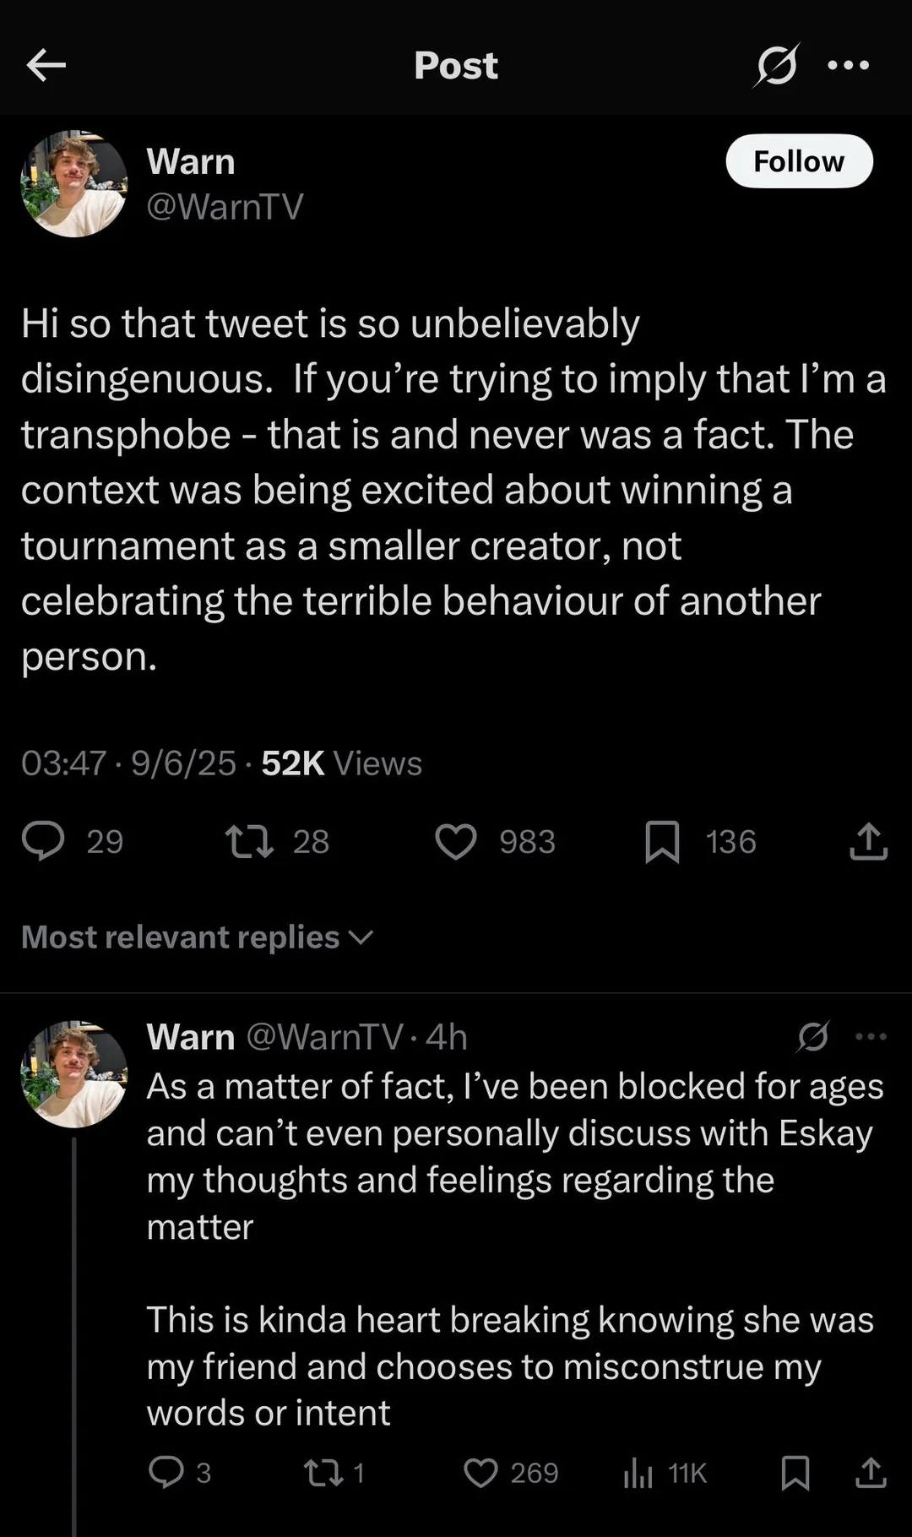Open the three-dot menu on the reply
912x1537 pixels.
(x=871, y=1036)
